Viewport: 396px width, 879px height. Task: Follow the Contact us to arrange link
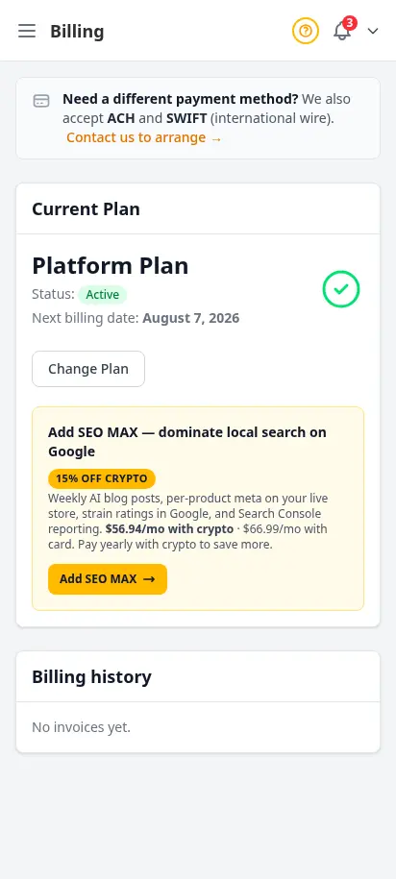(x=144, y=137)
